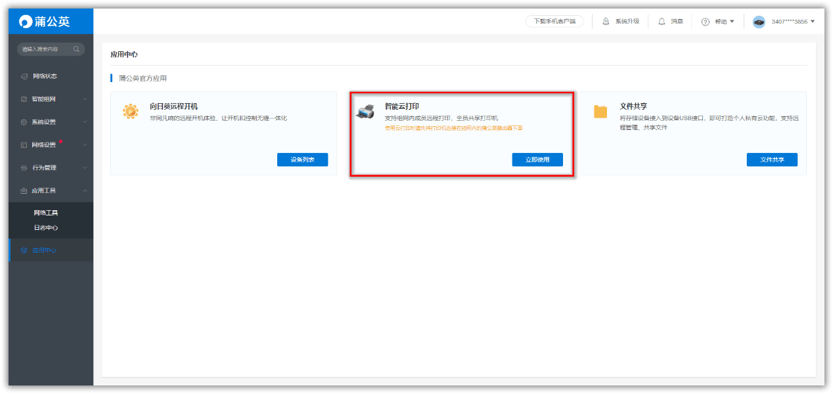Image resolution: width=833 pixels, height=394 pixels.
Task: Click the 向日葵远程开机 card title
Action: (x=173, y=106)
